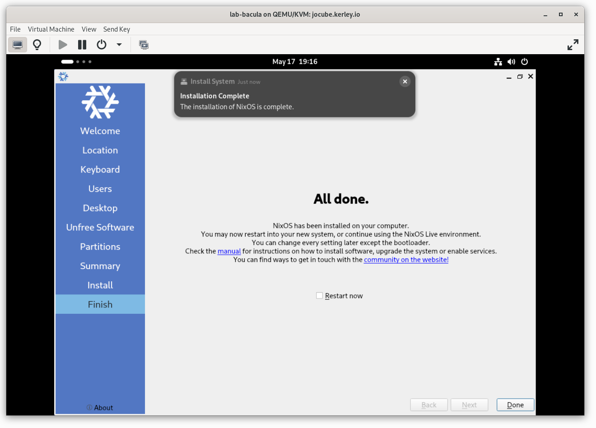
Task: Maximize the lab-bacula QEMU/KVM window
Action: click(x=561, y=14)
